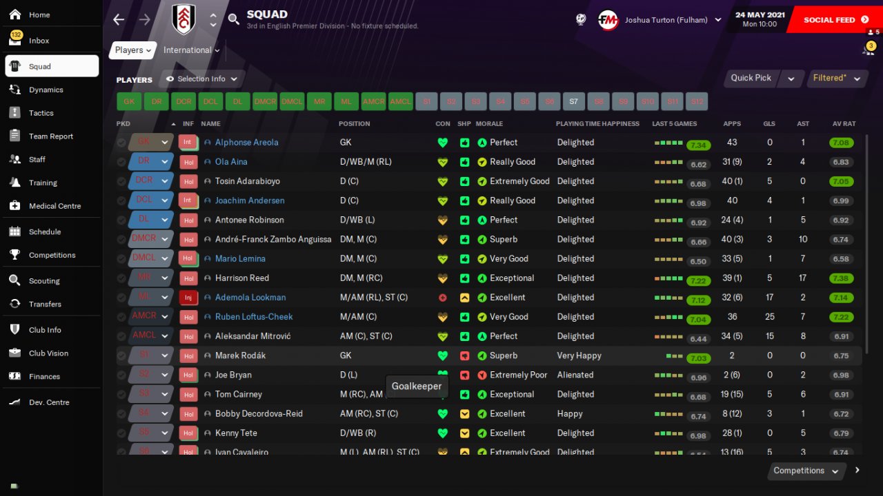The height and width of the screenshot is (496, 883).
Task: Click the Dynamics sidebar icon
Action: click(x=15, y=90)
